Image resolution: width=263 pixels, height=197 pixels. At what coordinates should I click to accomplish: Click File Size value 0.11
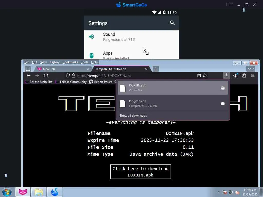(x=188, y=147)
